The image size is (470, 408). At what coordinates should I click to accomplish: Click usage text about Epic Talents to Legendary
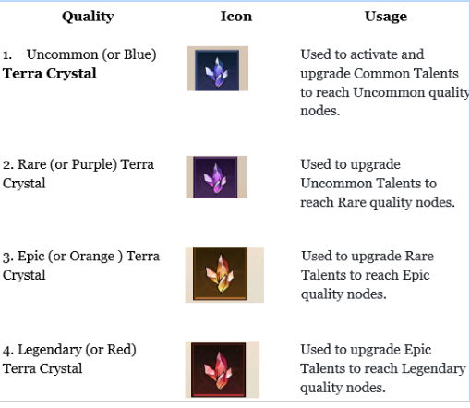click(383, 368)
